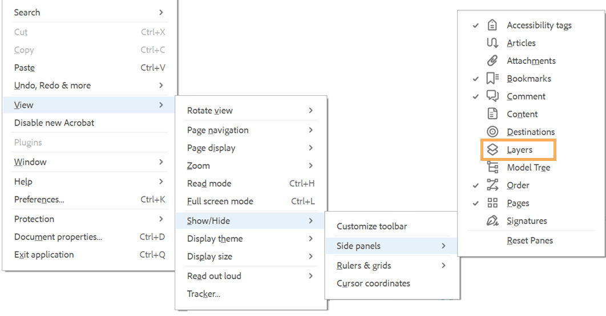Screen dimensions: 606x316
Task: Uncheck the Bookmarks side panel
Action: click(476, 79)
